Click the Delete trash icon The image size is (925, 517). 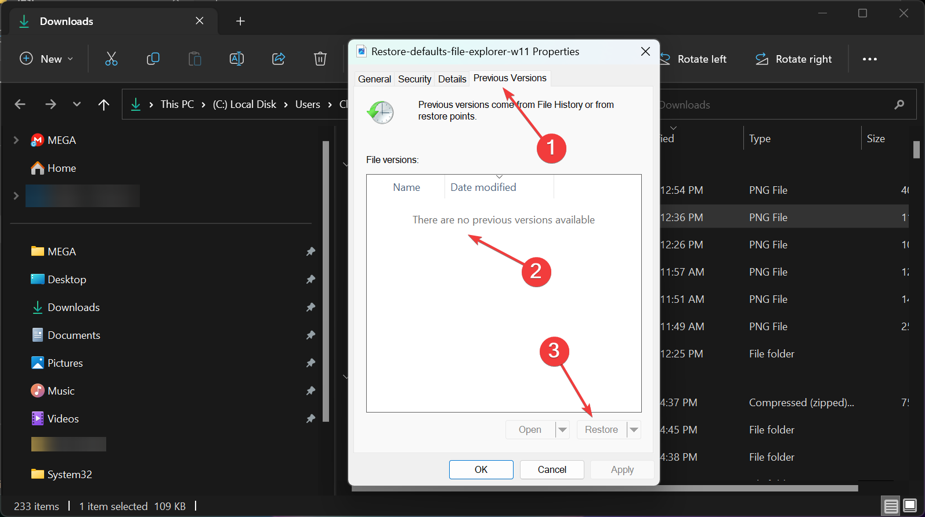[x=320, y=59]
